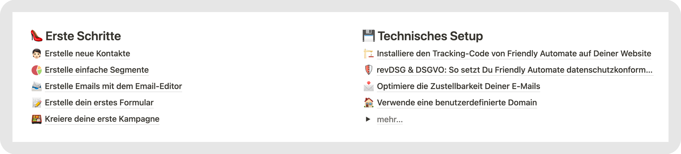Click the shield icon beside revDSG
The width and height of the screenshot is (681, 154).
click(x=368, y=70)
